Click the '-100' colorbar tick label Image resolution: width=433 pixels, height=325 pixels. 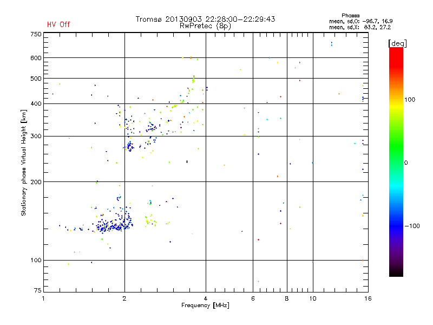[412, 226]
